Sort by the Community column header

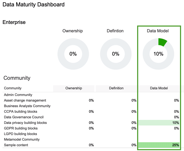click(13, 88)
